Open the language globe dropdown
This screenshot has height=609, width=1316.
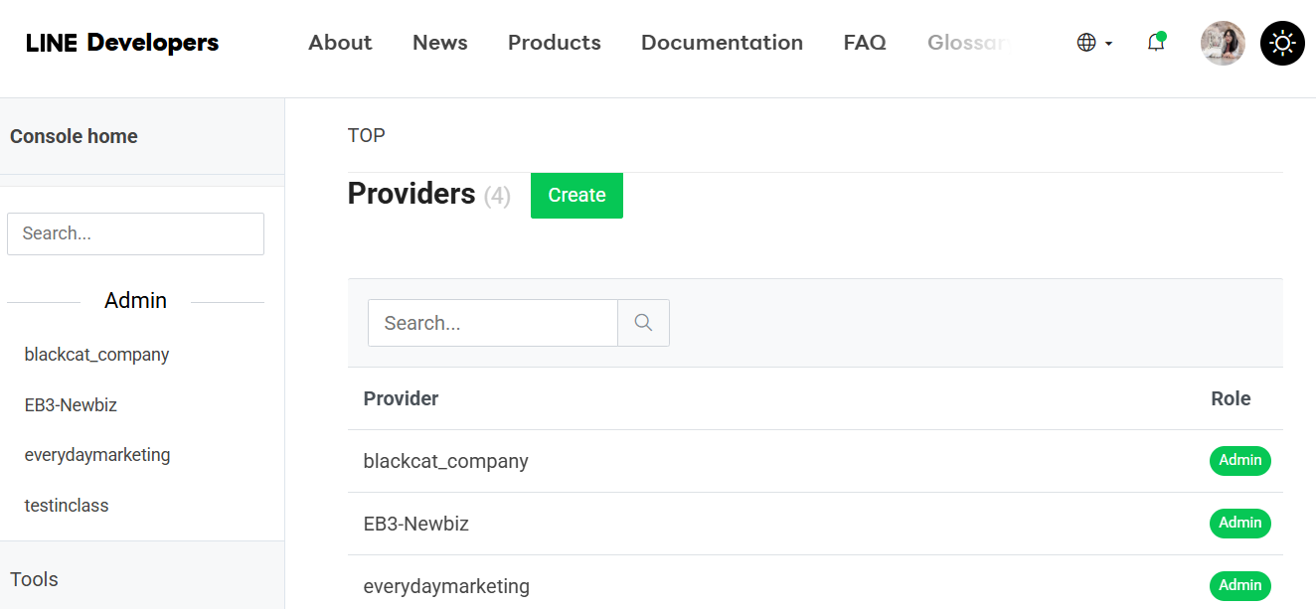coord(1094,43)
